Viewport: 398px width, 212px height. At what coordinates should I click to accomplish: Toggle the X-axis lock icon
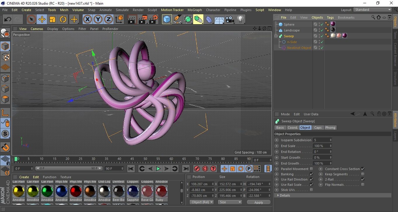tap(87, 20)
